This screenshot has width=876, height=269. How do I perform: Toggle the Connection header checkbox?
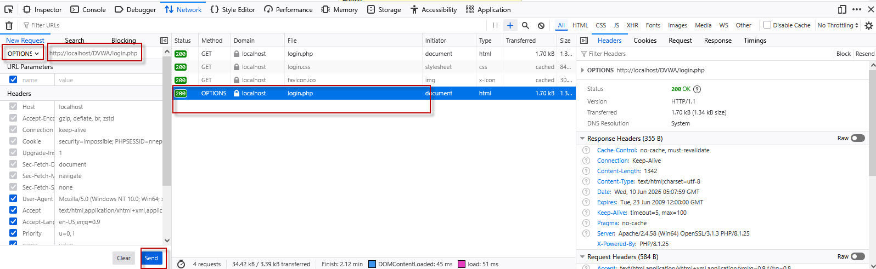[x=13, y=130]
